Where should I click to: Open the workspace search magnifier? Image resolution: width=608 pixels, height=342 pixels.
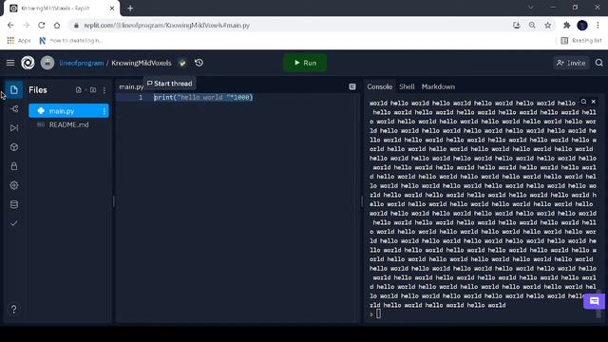click(599, 63)
